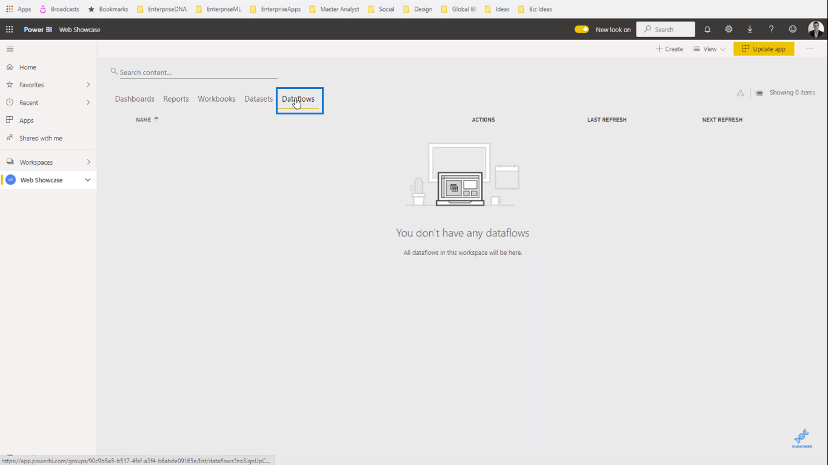The width and height of the screenshot is (828, 465).
Task: Expand the Workspaces flyout chevron
Action: [88, 162]
